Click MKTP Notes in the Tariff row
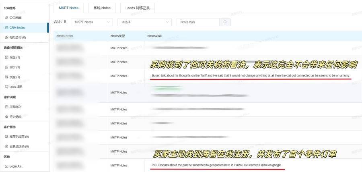Image resolution: width=362 pixels, height=172 pixels. 119,76
